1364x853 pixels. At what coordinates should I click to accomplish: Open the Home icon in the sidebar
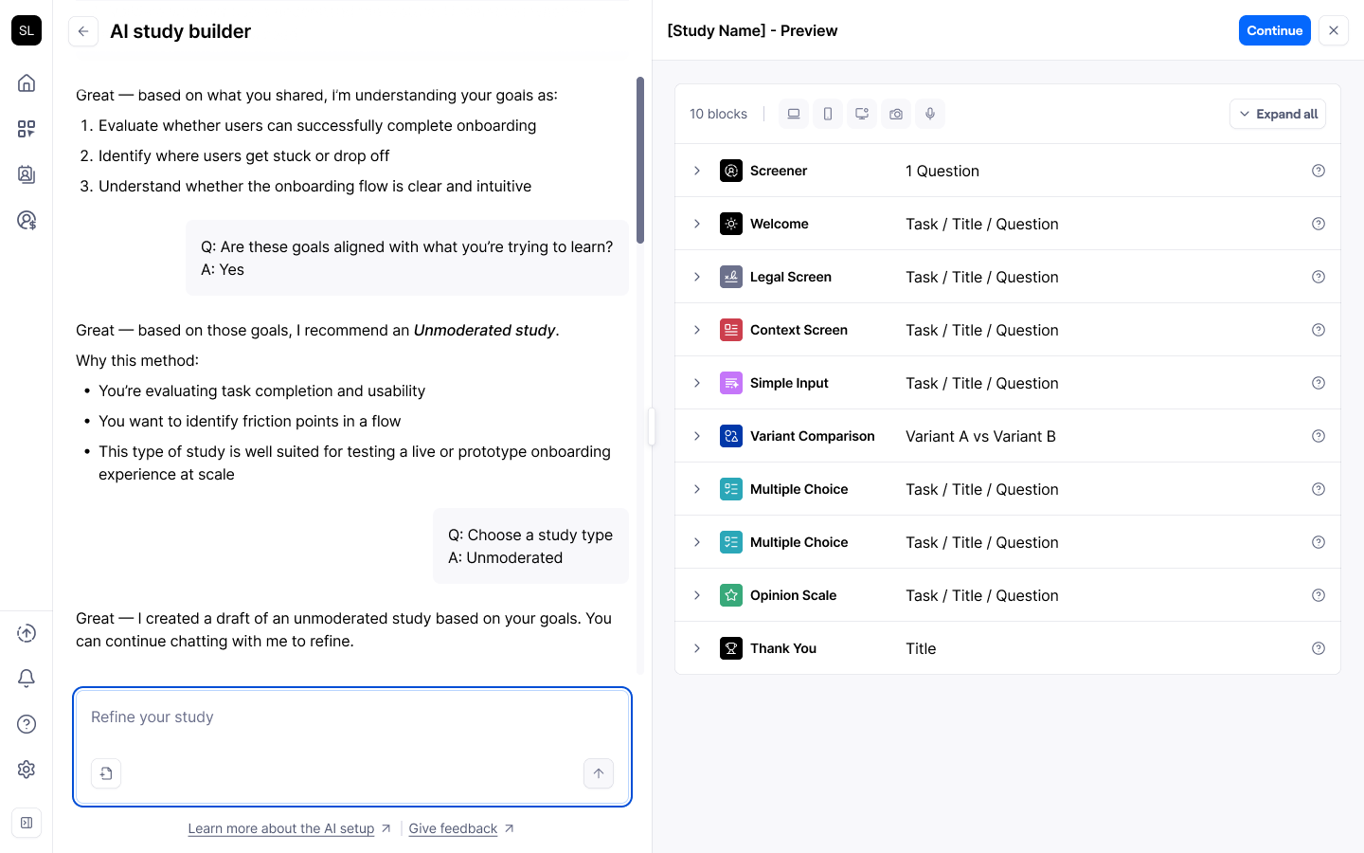click(27, 83)
